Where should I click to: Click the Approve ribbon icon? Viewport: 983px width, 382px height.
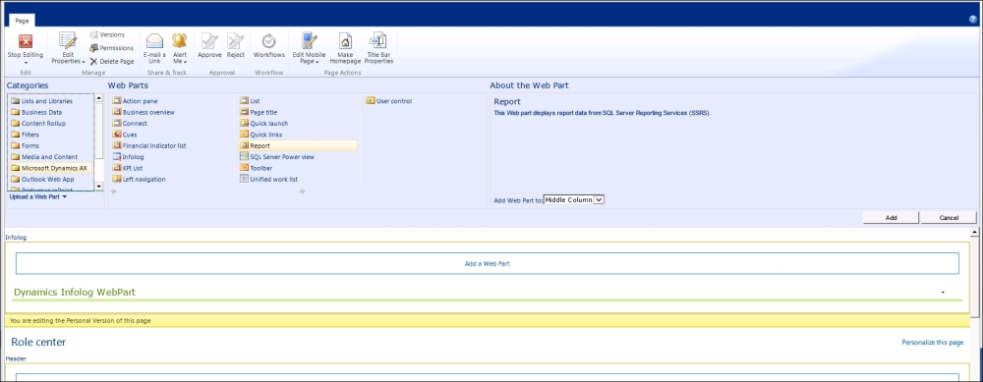pyautogui.click(x=209, y=40)
